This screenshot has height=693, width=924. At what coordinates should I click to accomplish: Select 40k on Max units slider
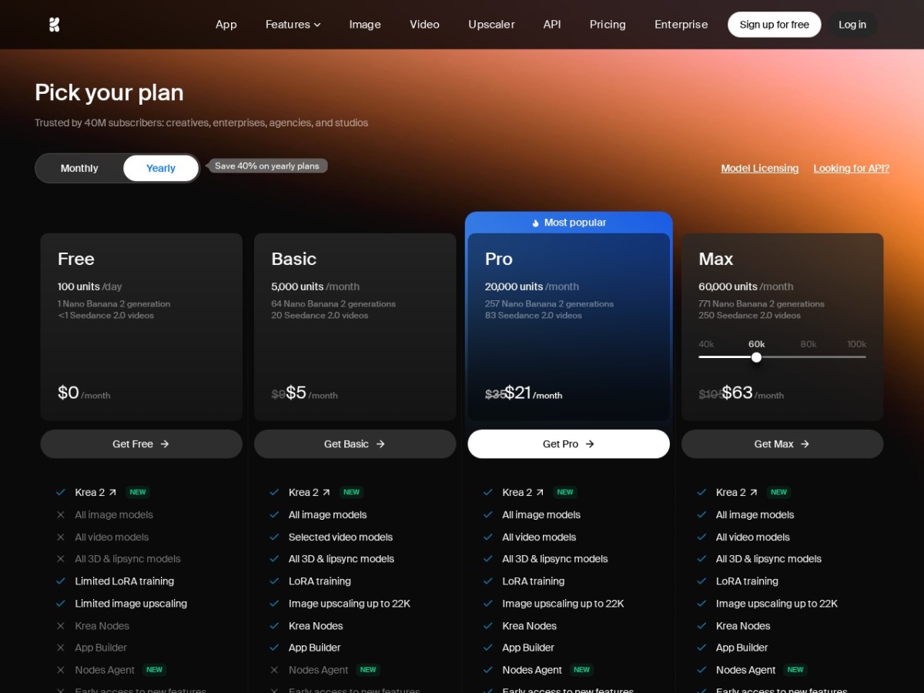tap(706, 344)
